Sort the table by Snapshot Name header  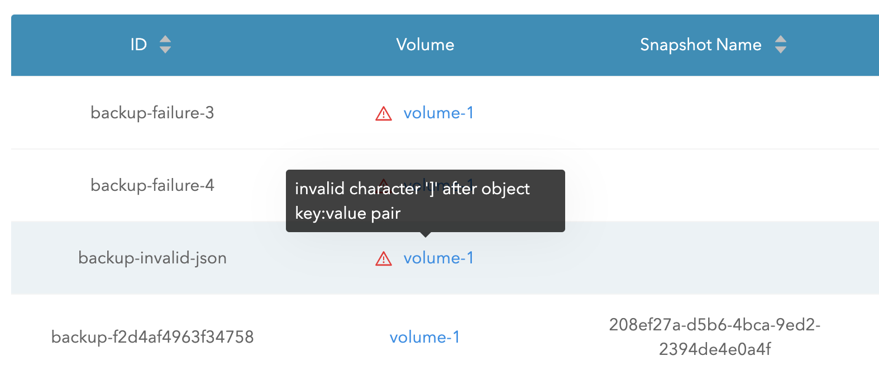(701, 45)
